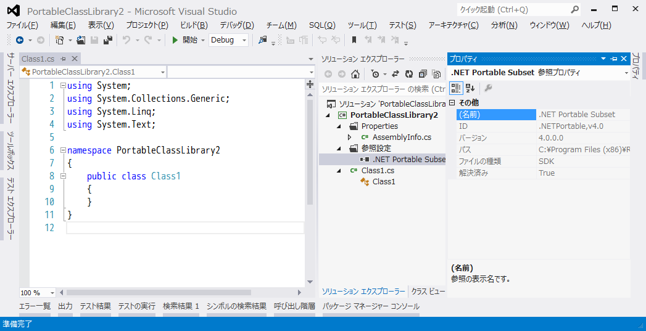Image resolution: width=646 pixels, height=331 pixels.
Task: Switch to the クラス ビュー tab
Action: pos(428,292)
